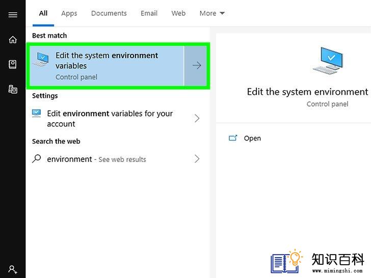Click the Open launch icon
The width and height of the screenshot is (371, 278).
click(233, 138)
